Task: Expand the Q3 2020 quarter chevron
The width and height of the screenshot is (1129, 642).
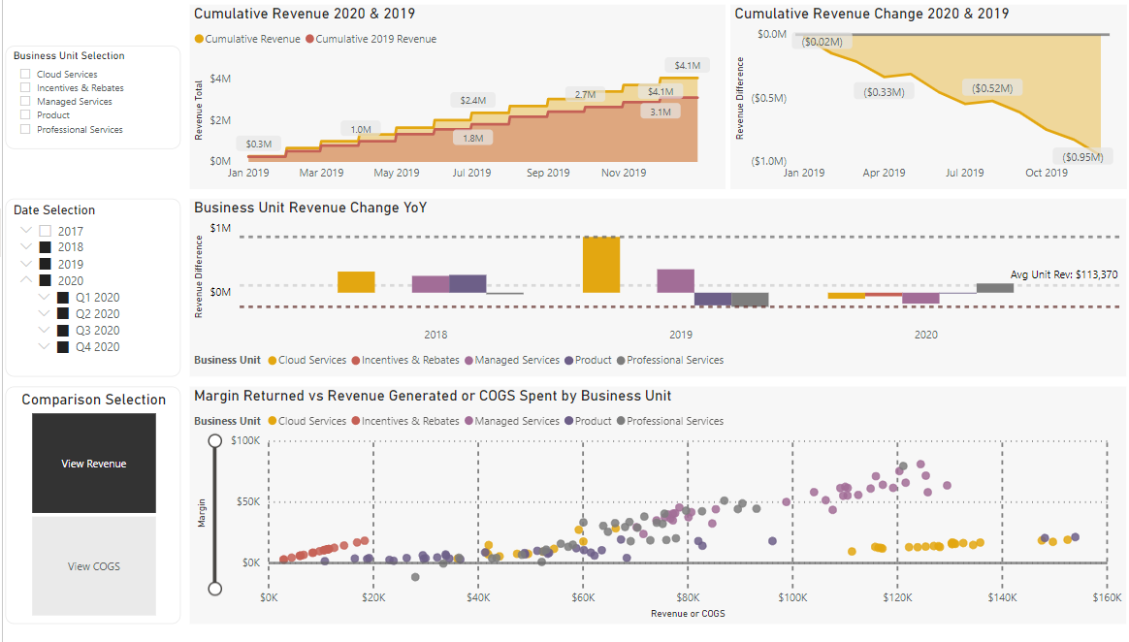Action: coord(45,331)
